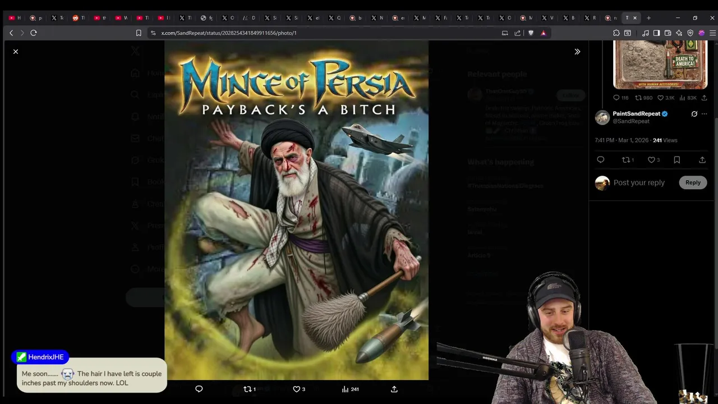Reply icon in the side panel action row
Viewport: 718px width, 404px height.
coord(601,160)
